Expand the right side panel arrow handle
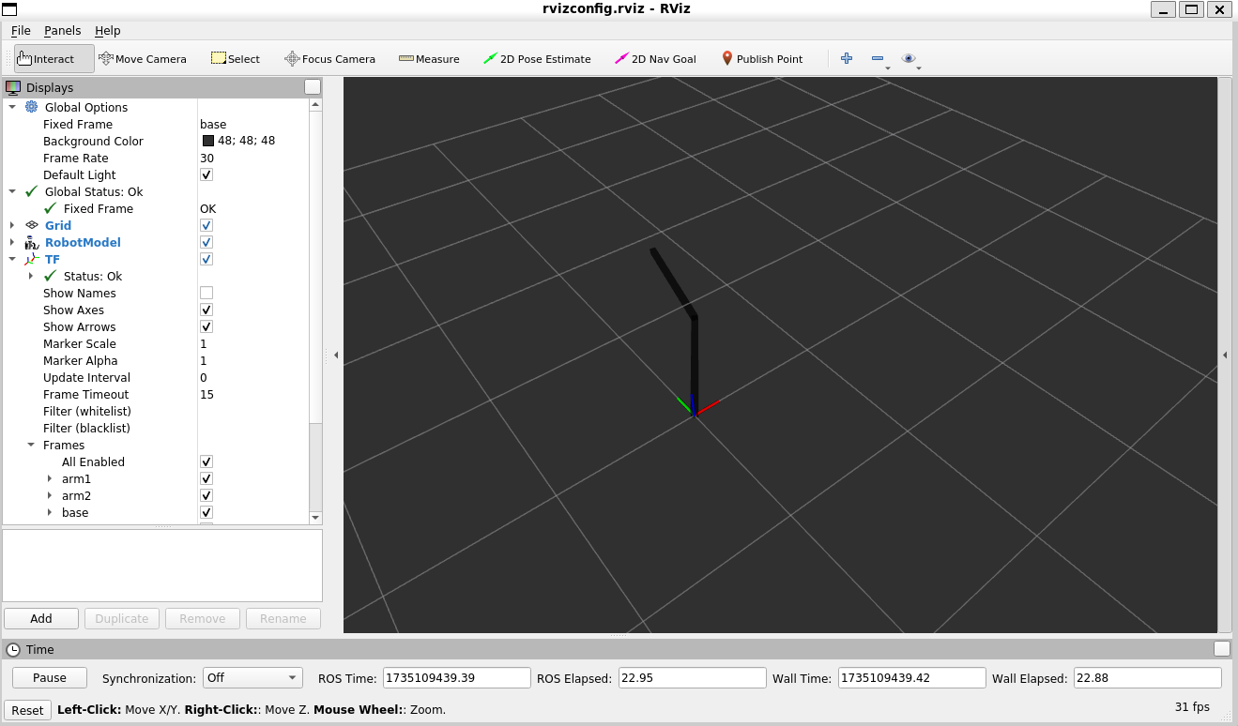Screen dimensions: 1238x726 1225,355
